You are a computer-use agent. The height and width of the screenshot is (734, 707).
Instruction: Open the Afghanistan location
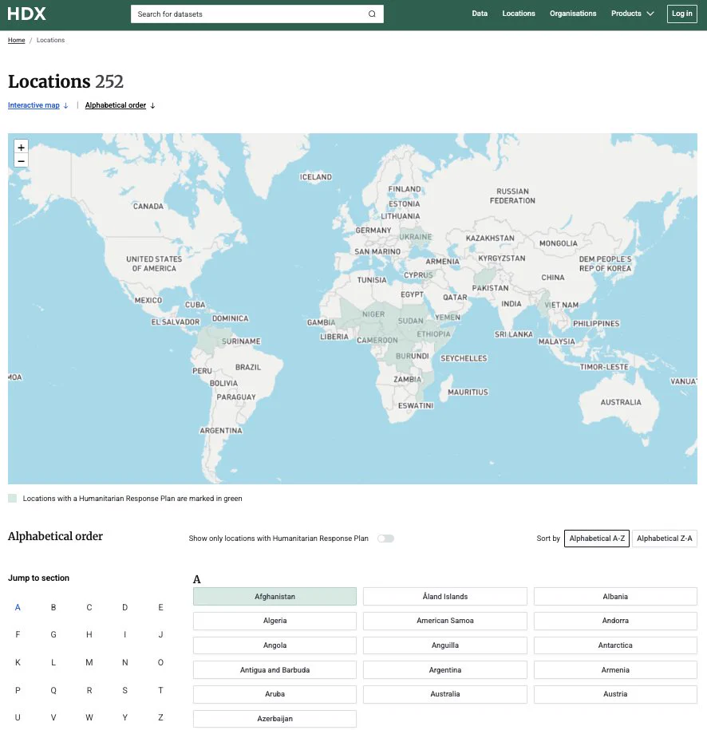coord(275,597)
